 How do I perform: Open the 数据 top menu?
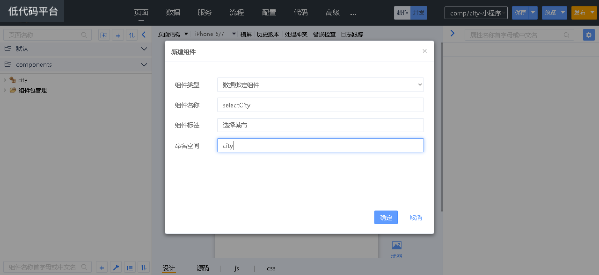click(x=173, y=13)
